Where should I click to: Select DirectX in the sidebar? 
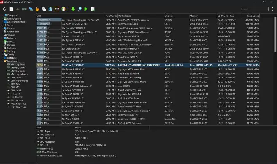pos(11,41)
